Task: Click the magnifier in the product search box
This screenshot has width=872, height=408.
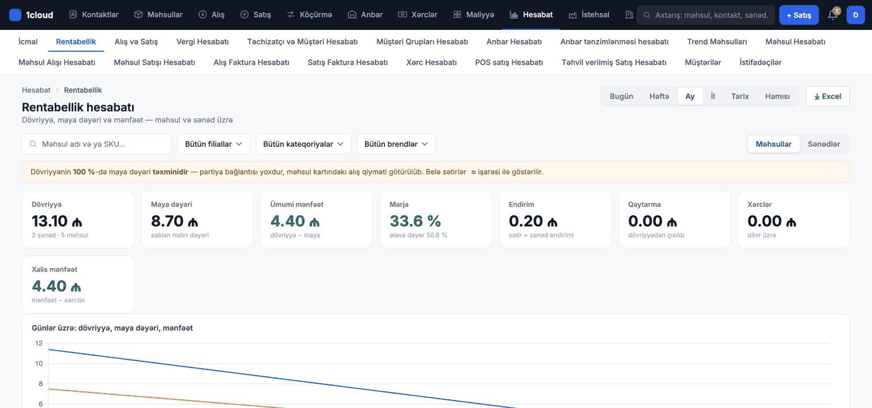Action: pyautogui.click(x=33, y=144)
